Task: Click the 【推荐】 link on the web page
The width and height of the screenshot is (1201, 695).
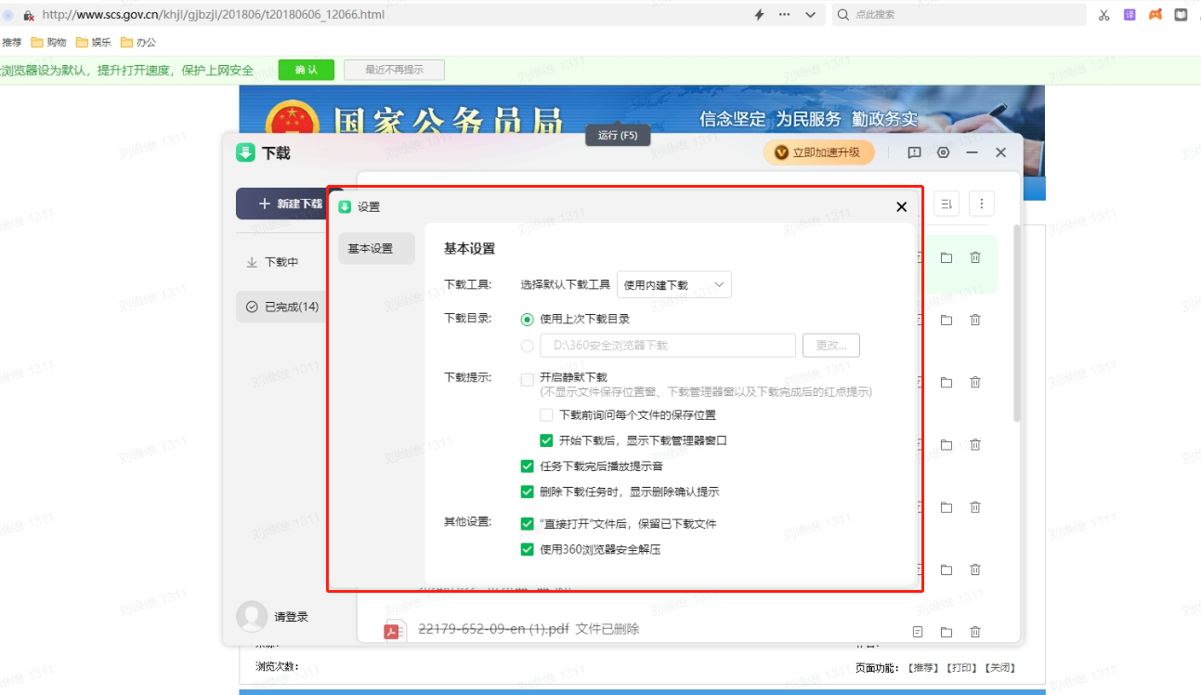Action: coord(924,667)
